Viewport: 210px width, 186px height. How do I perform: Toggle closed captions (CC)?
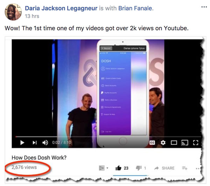152,142
